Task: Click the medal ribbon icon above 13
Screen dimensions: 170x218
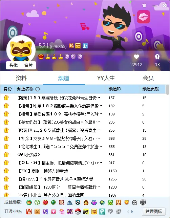Action: click(x=157, y=57)
